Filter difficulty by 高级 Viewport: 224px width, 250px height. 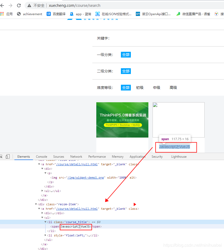coord(173,88)
